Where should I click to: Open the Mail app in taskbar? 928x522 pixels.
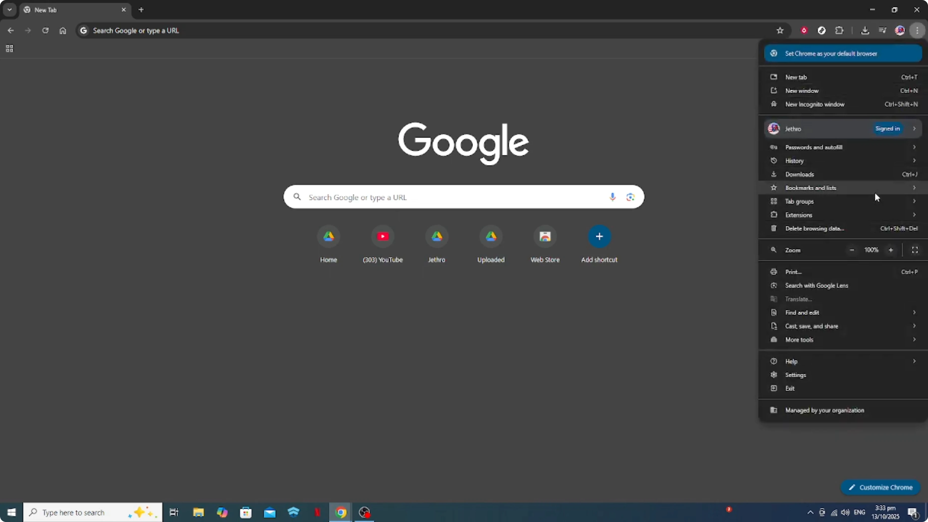(270, 512)
